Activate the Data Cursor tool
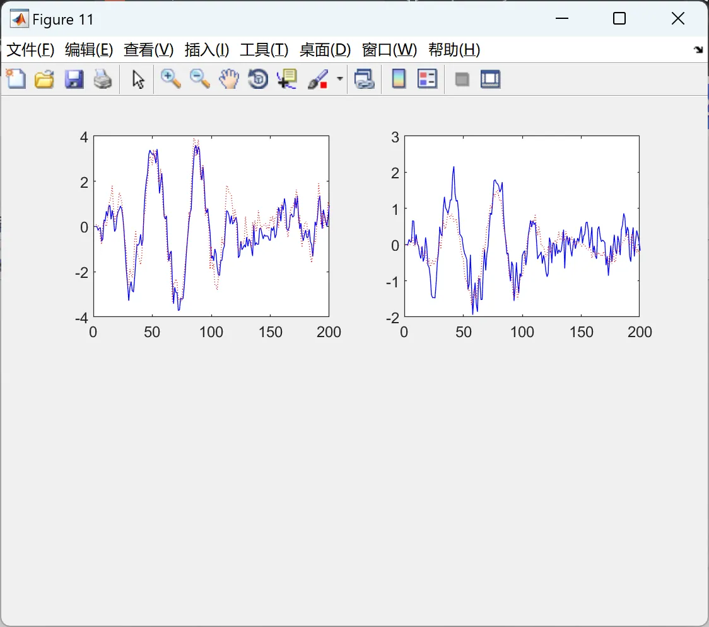This screenshot has height=627, width=709. tap(287, 79)
